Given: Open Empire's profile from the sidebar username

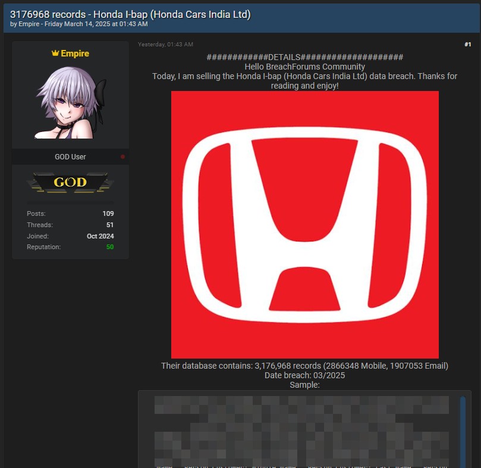Looking at the screenshot, I should (x=75, y=54).
